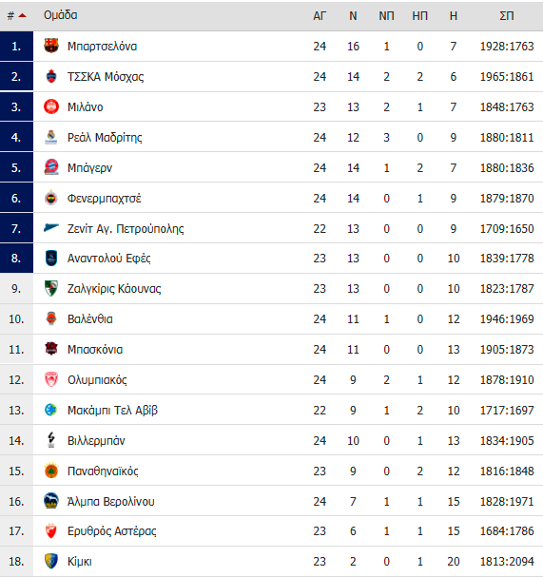Click the Ζαλγκίρις Κάουνας green shield logo

[x=51, y=289]
